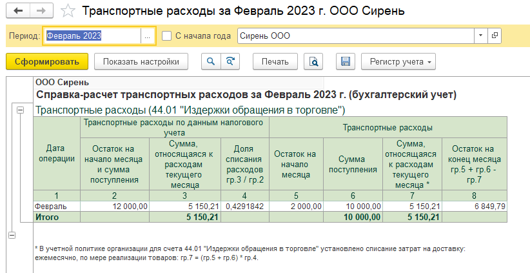Click the Сумма поступления column header

click(x=353, y=164)
